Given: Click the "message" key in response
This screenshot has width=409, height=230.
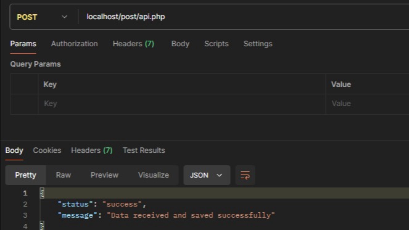Looking at the screenshot, I should (78, 215).
